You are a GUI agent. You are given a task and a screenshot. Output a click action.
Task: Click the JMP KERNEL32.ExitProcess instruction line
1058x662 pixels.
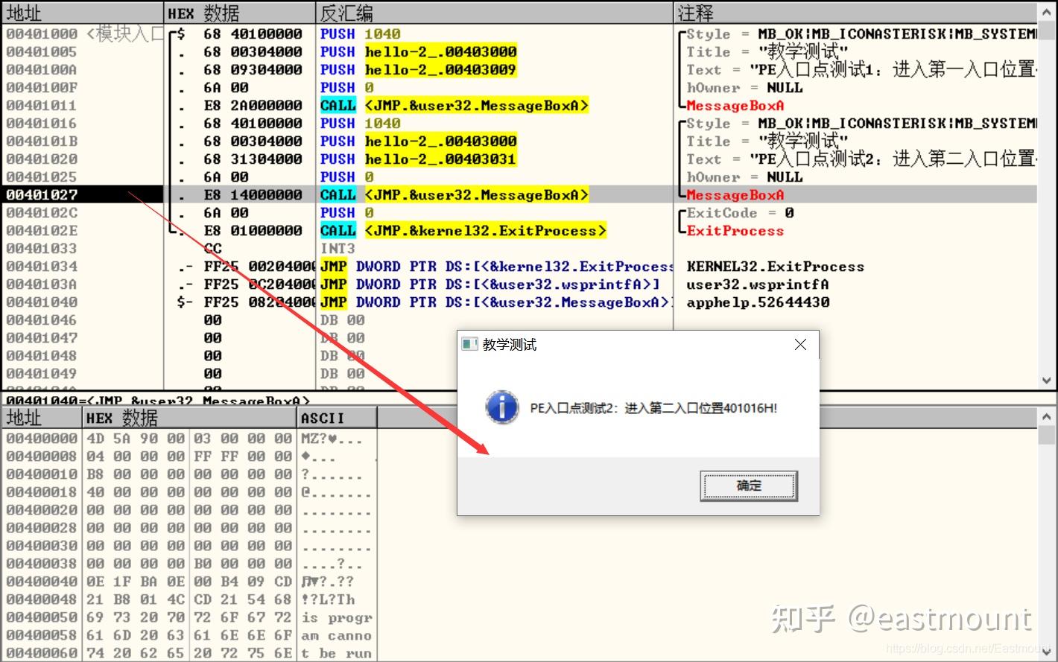point(462,266)
